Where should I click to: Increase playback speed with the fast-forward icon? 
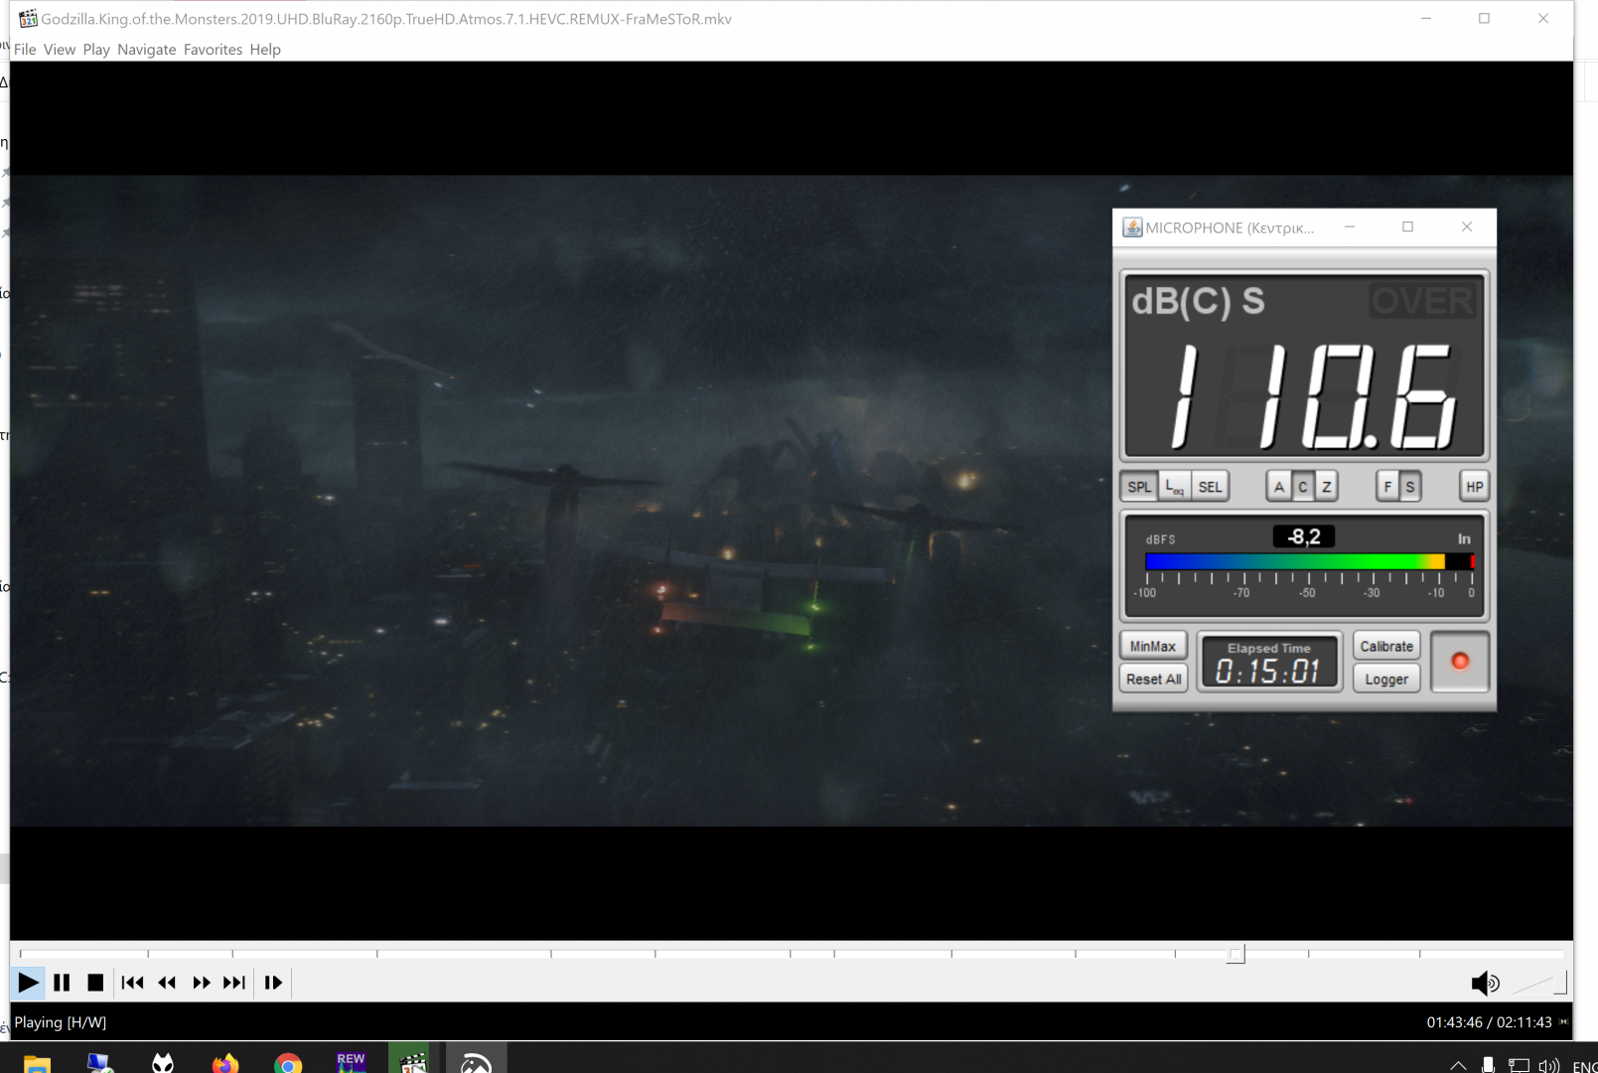click(x=202, y=983)
